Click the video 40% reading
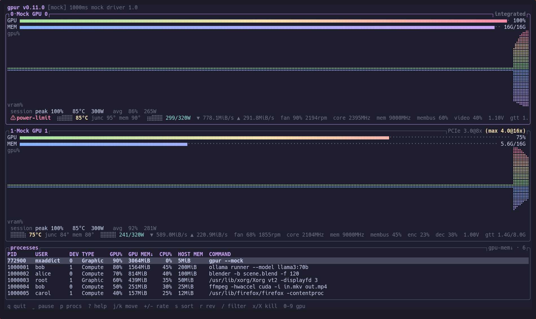536x319 pixels. tap(468, 118)
